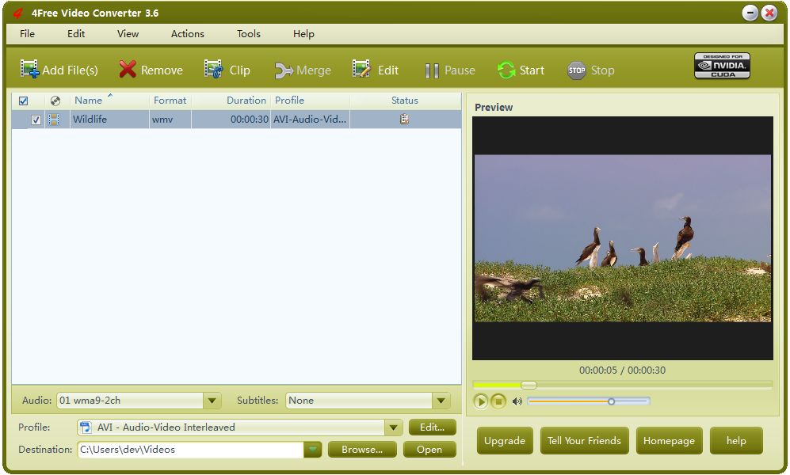This screenshot has height=475, width=790.
Task: Remove the selected file with the Remove button
Action: pos(151,70)
